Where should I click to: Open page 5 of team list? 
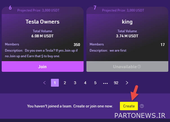(x=95, y=83)
